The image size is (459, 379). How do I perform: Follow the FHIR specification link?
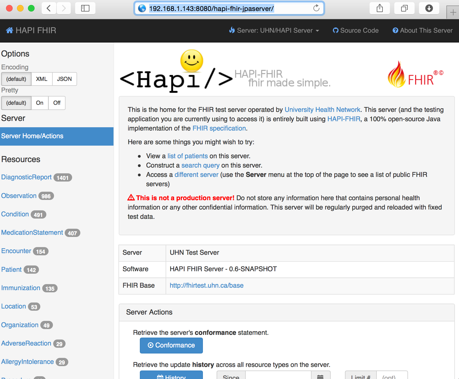coord(219,128)
